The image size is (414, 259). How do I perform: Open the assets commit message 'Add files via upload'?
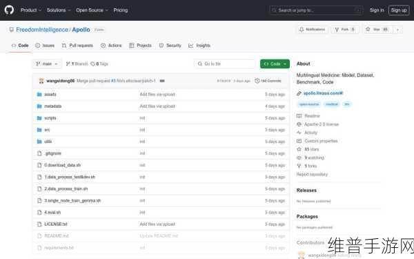point(157,95)
